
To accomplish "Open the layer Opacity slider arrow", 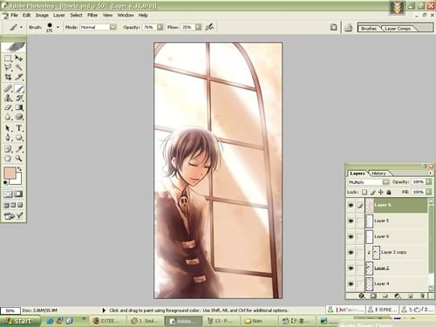I will click(429, 182).
